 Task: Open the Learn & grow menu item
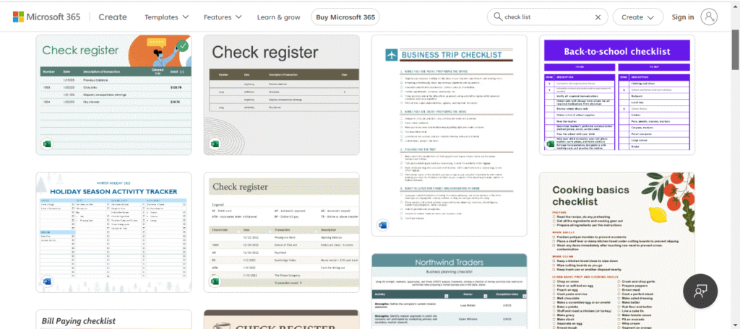coord(279,17)
